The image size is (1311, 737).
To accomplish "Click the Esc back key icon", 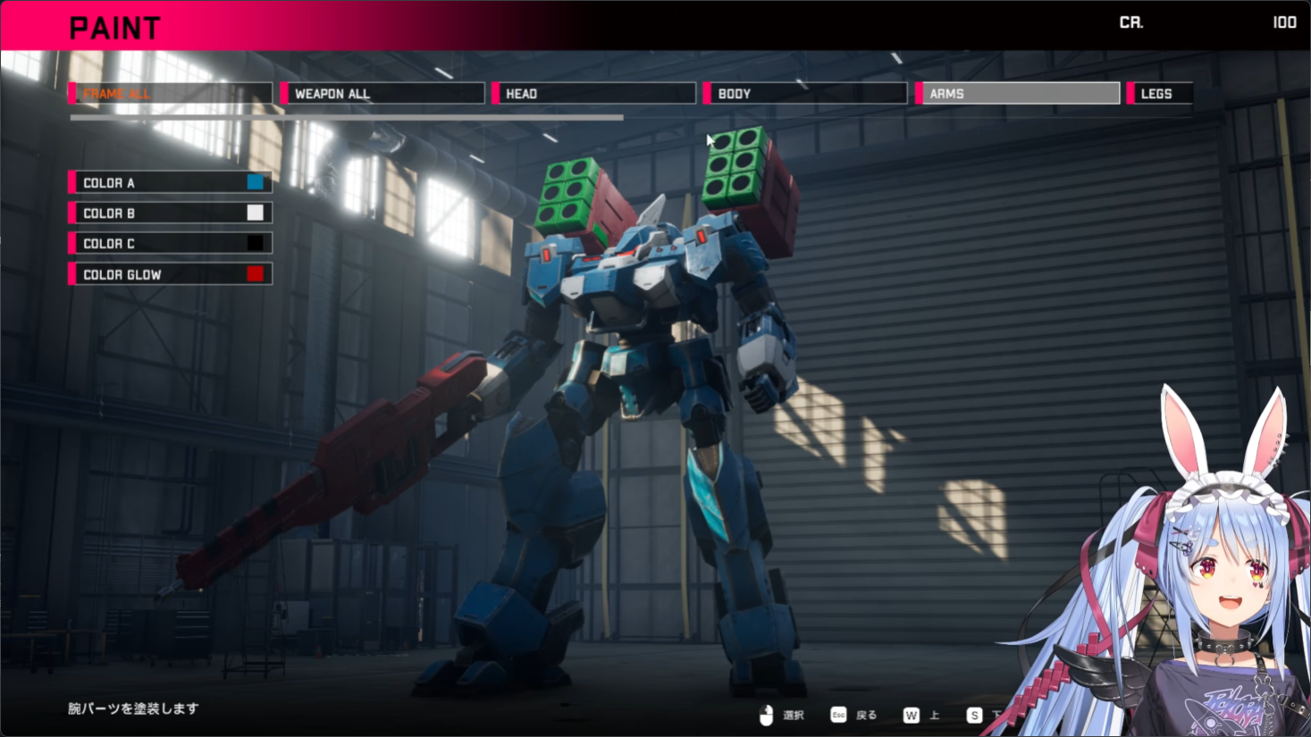I will pos(838,715).
